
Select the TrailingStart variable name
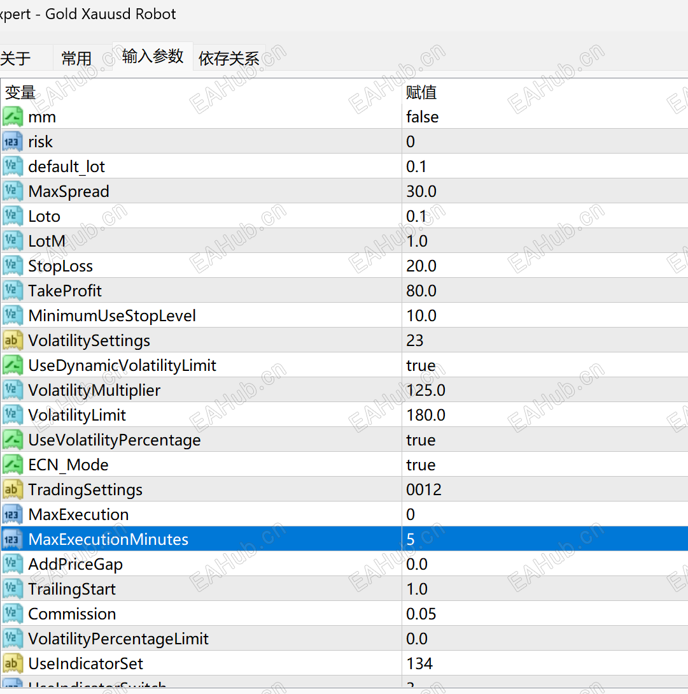[x=72, y=589]
